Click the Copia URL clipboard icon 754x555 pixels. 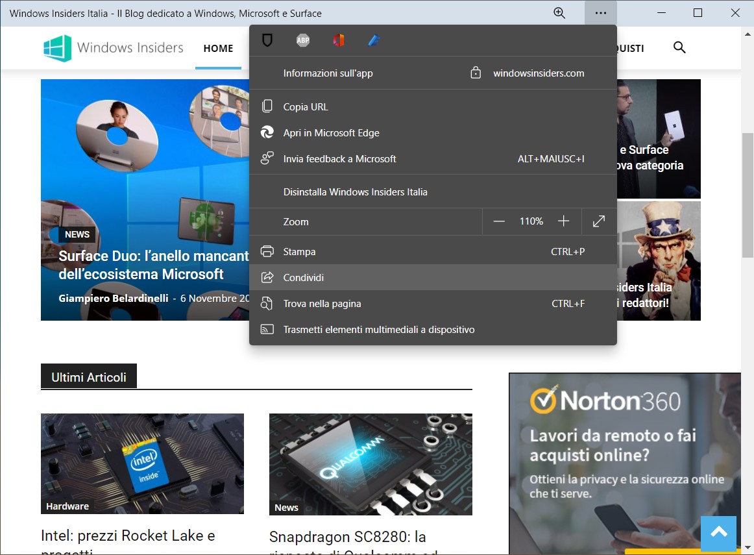pos(267,106)
